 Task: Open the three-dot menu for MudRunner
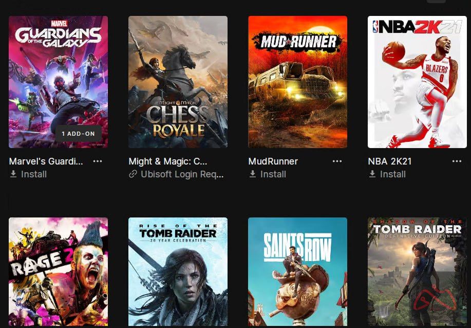[x=337, y=161]
